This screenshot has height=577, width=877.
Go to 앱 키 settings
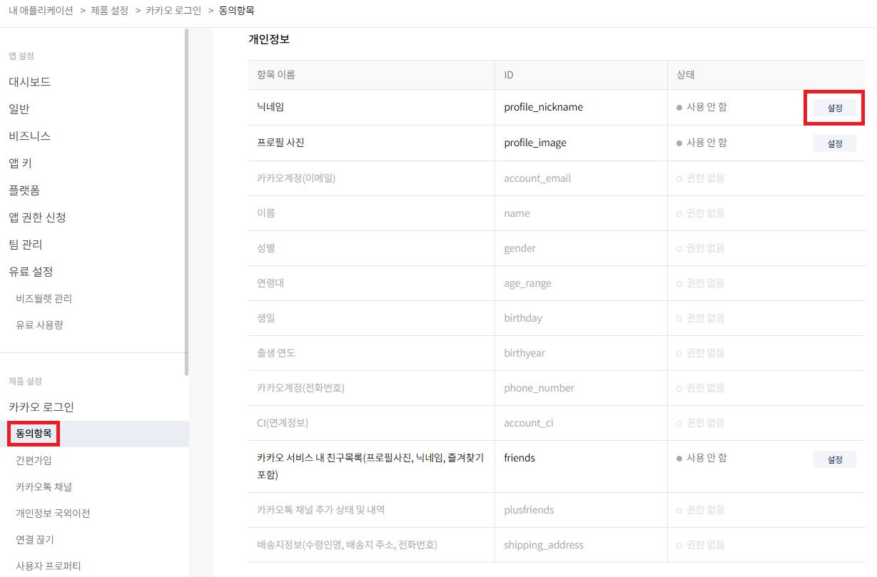[x=20, y=163]
